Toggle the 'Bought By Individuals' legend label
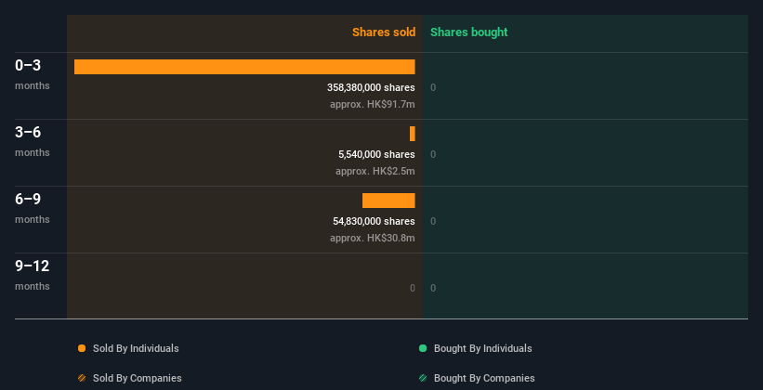The width and height of the screenshot is (763, 390). 482,348
